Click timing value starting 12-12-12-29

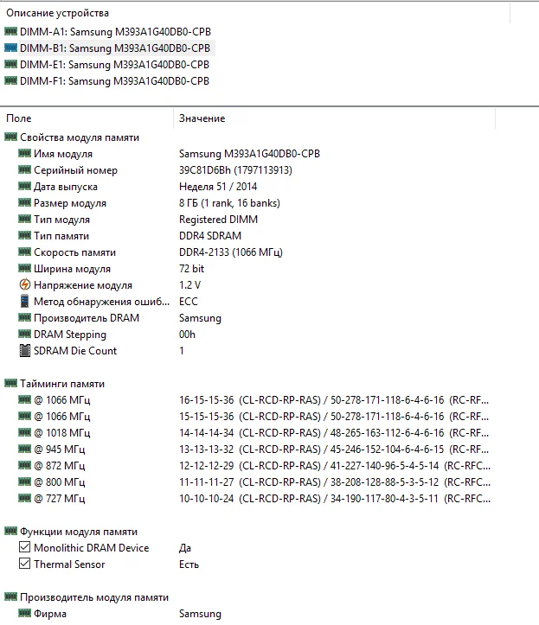335,466
